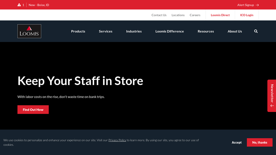Open the search magnifier icon

256,31
